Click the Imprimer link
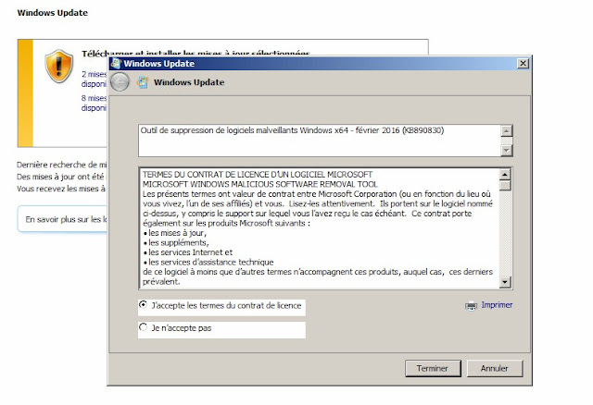This screenshot has width=593, height=405. click(497, 304)
